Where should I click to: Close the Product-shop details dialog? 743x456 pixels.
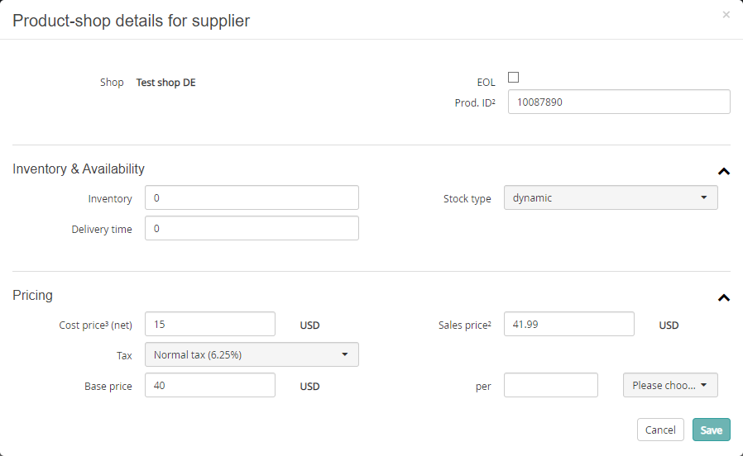(726, 15)
